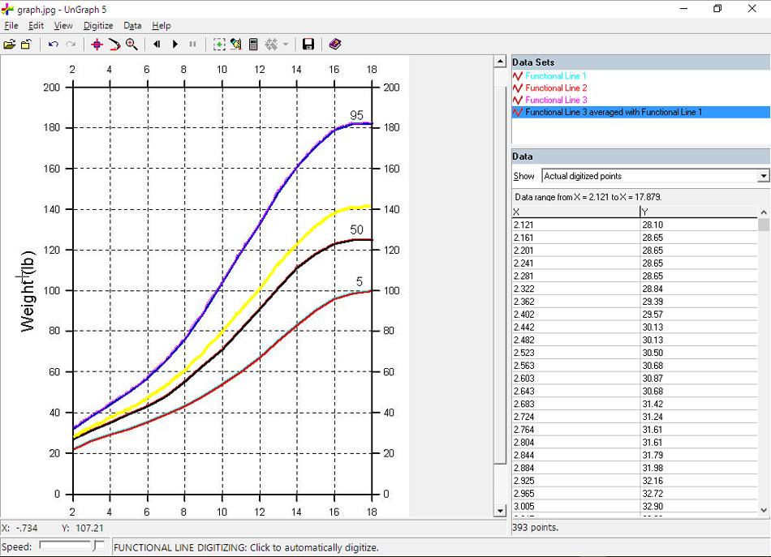
Task: Click the pause digitizing button
Action: click(193, 45)
